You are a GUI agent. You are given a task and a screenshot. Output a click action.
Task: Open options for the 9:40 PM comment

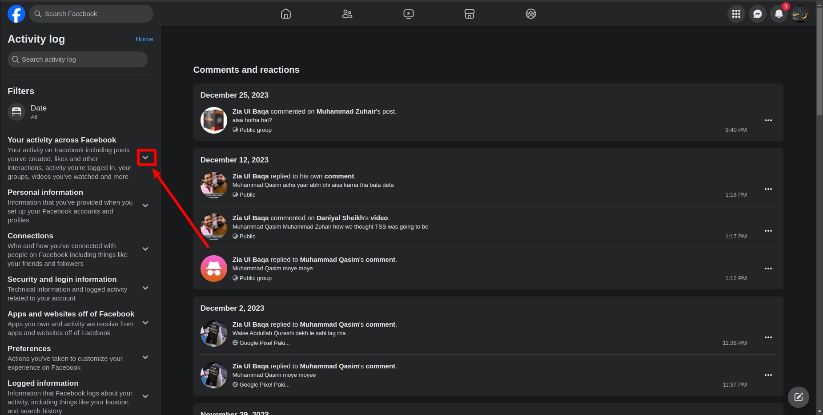point(768,120)
